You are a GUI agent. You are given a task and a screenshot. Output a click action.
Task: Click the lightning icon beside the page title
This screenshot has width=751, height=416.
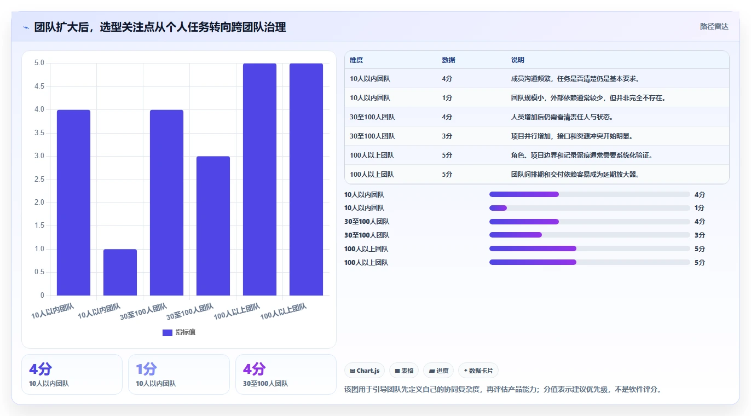(x=26, y=27)
